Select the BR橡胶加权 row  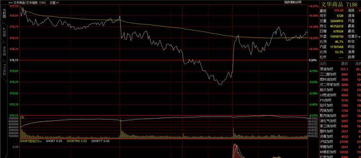point(340,152)
